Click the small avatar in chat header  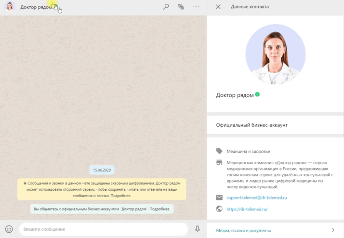tap(10, 7)
